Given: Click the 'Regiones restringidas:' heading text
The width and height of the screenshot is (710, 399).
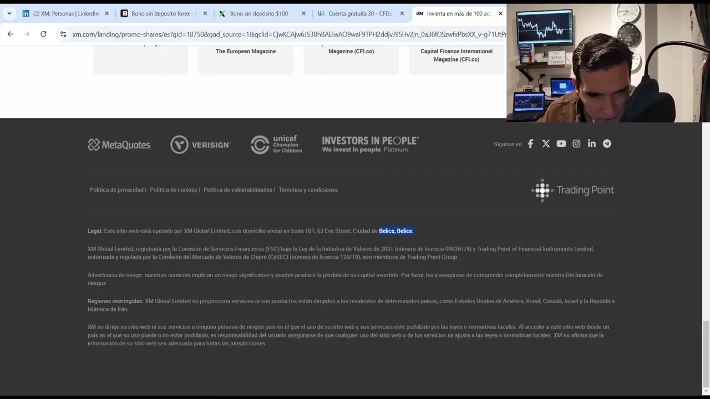Looking at the screenshot, I should [x=115, y=301].
